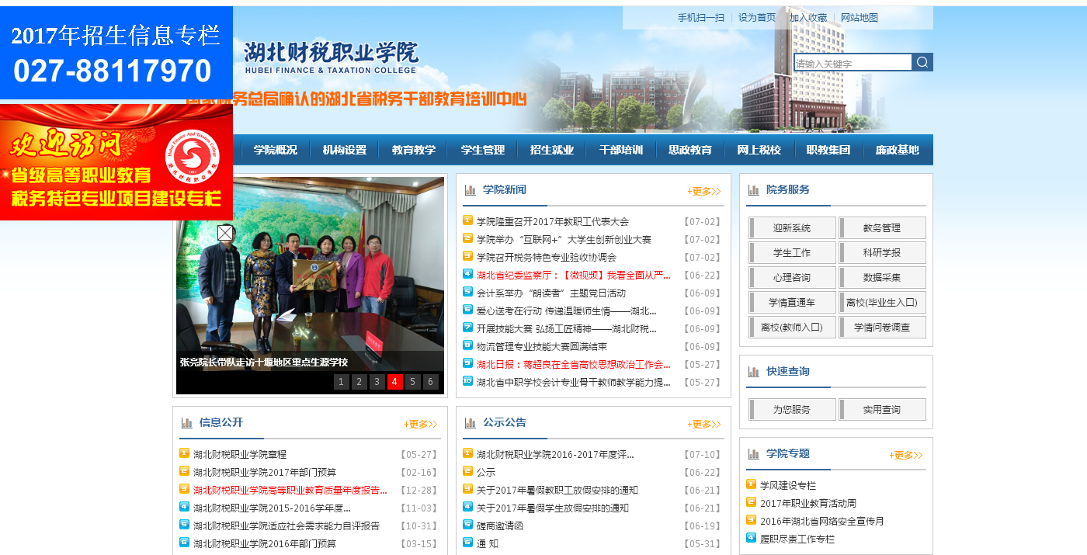Screen dimensions: 1087x555
Task: Open the 2017 admissions info banner
Action: coord(116,53)
